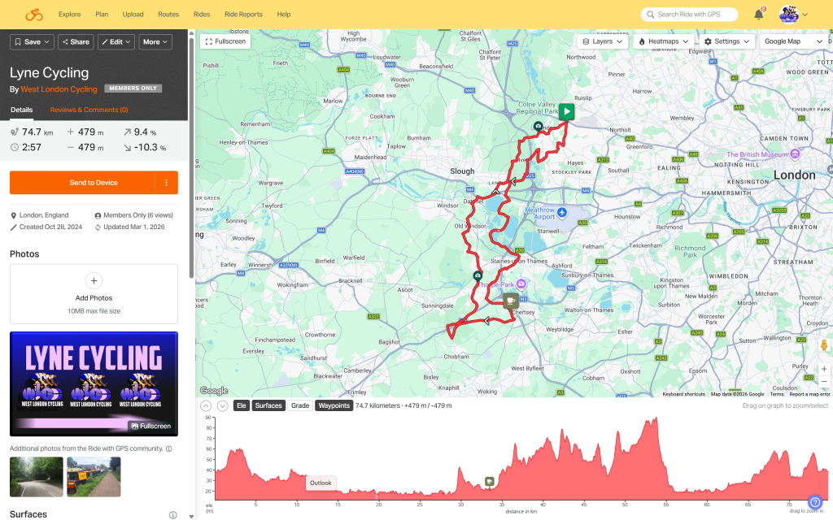Expand the Heatmaps dropdown

(664, 41)
